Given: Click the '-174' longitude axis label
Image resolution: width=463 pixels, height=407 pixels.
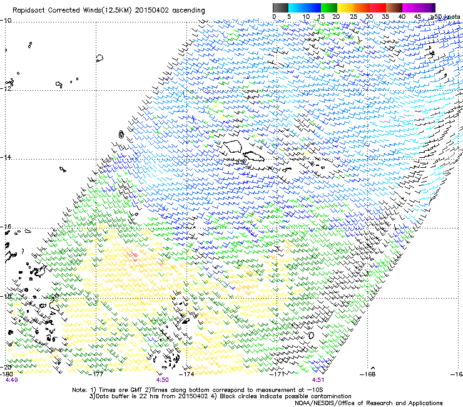Looking at the screenshot, I should click(x=186, y=374).
